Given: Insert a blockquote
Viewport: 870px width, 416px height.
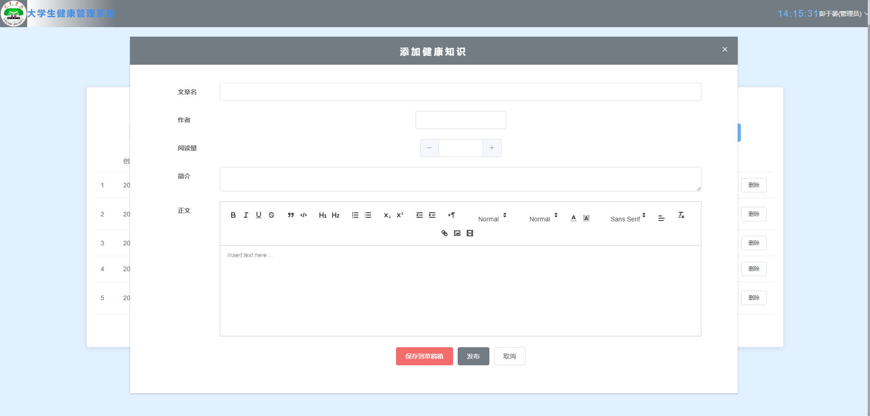Looking at the screenshot, I should (x=291, y=215).
